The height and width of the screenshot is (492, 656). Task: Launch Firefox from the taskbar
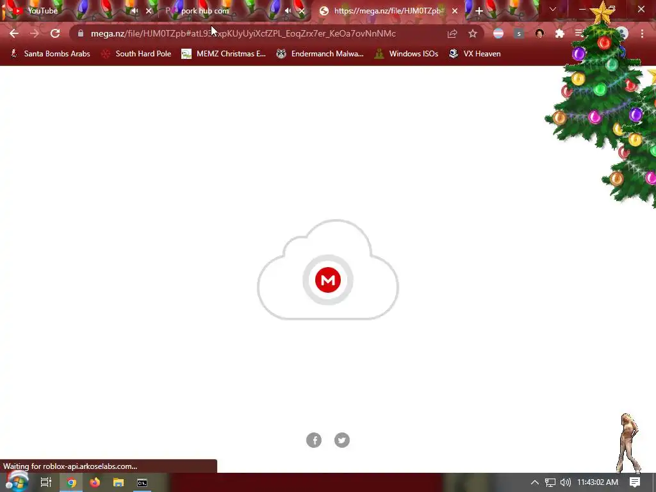click(95, 483)
